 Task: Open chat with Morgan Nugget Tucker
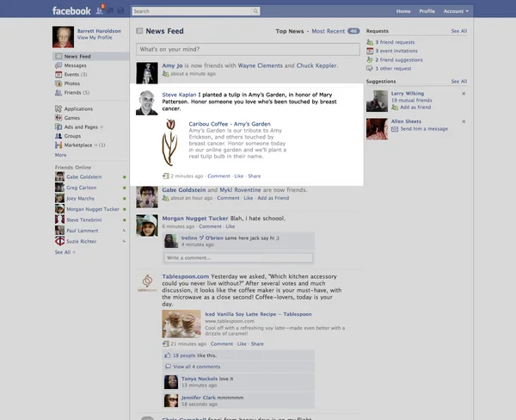93,209
